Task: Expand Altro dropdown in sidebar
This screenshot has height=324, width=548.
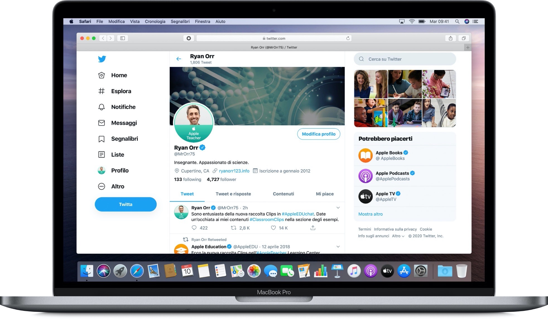Action: point(118,186)
